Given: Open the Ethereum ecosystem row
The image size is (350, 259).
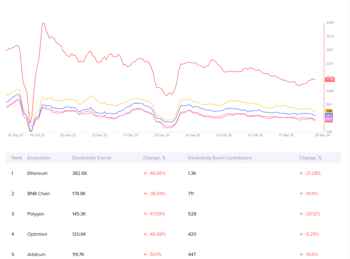Looking at the screenshot, I should (37, 173).
